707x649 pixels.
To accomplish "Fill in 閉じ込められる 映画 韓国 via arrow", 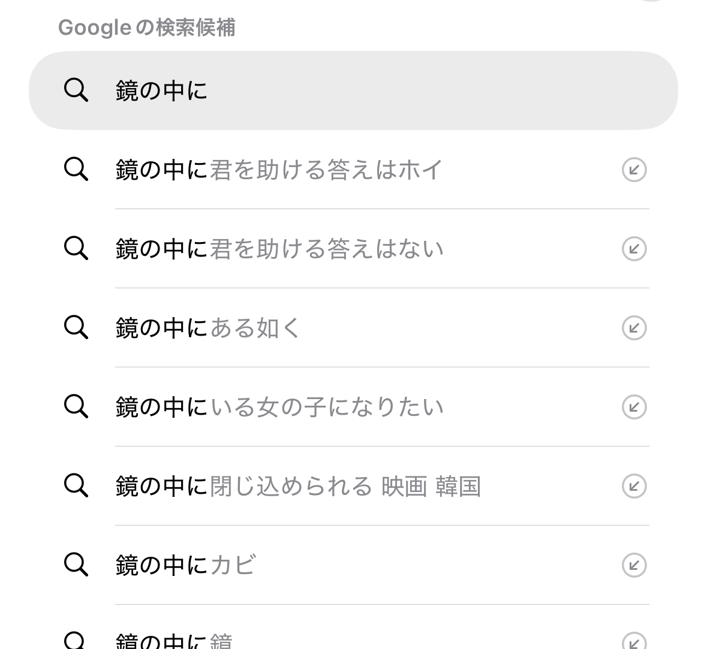I will pos(634,486).
